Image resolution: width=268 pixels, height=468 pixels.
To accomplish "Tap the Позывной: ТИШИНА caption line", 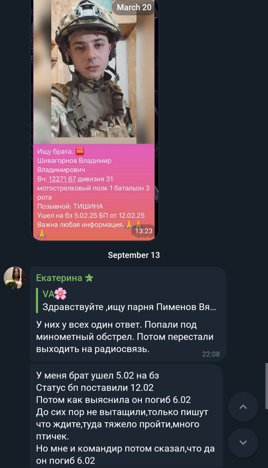I will [70, 206].
